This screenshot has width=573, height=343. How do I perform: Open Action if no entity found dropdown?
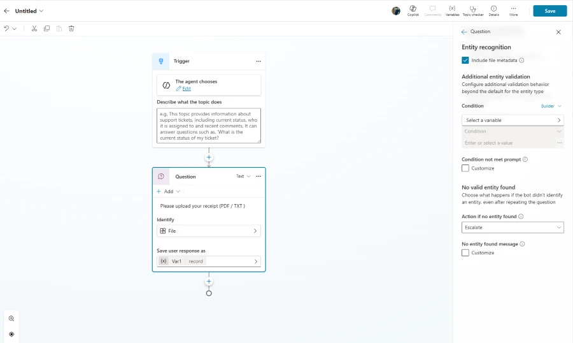pyautogui.click(x=513, y=227)
